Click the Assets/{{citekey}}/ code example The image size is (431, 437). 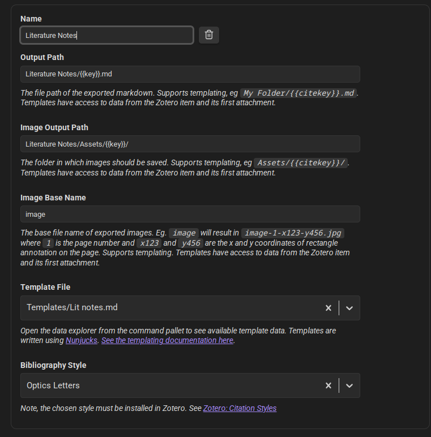click(301, 163)
